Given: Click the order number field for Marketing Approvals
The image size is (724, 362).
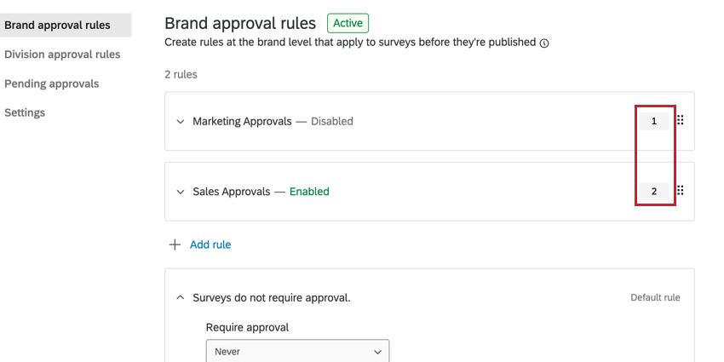Looking at the screenshot, I should click(x=654, y=121).
